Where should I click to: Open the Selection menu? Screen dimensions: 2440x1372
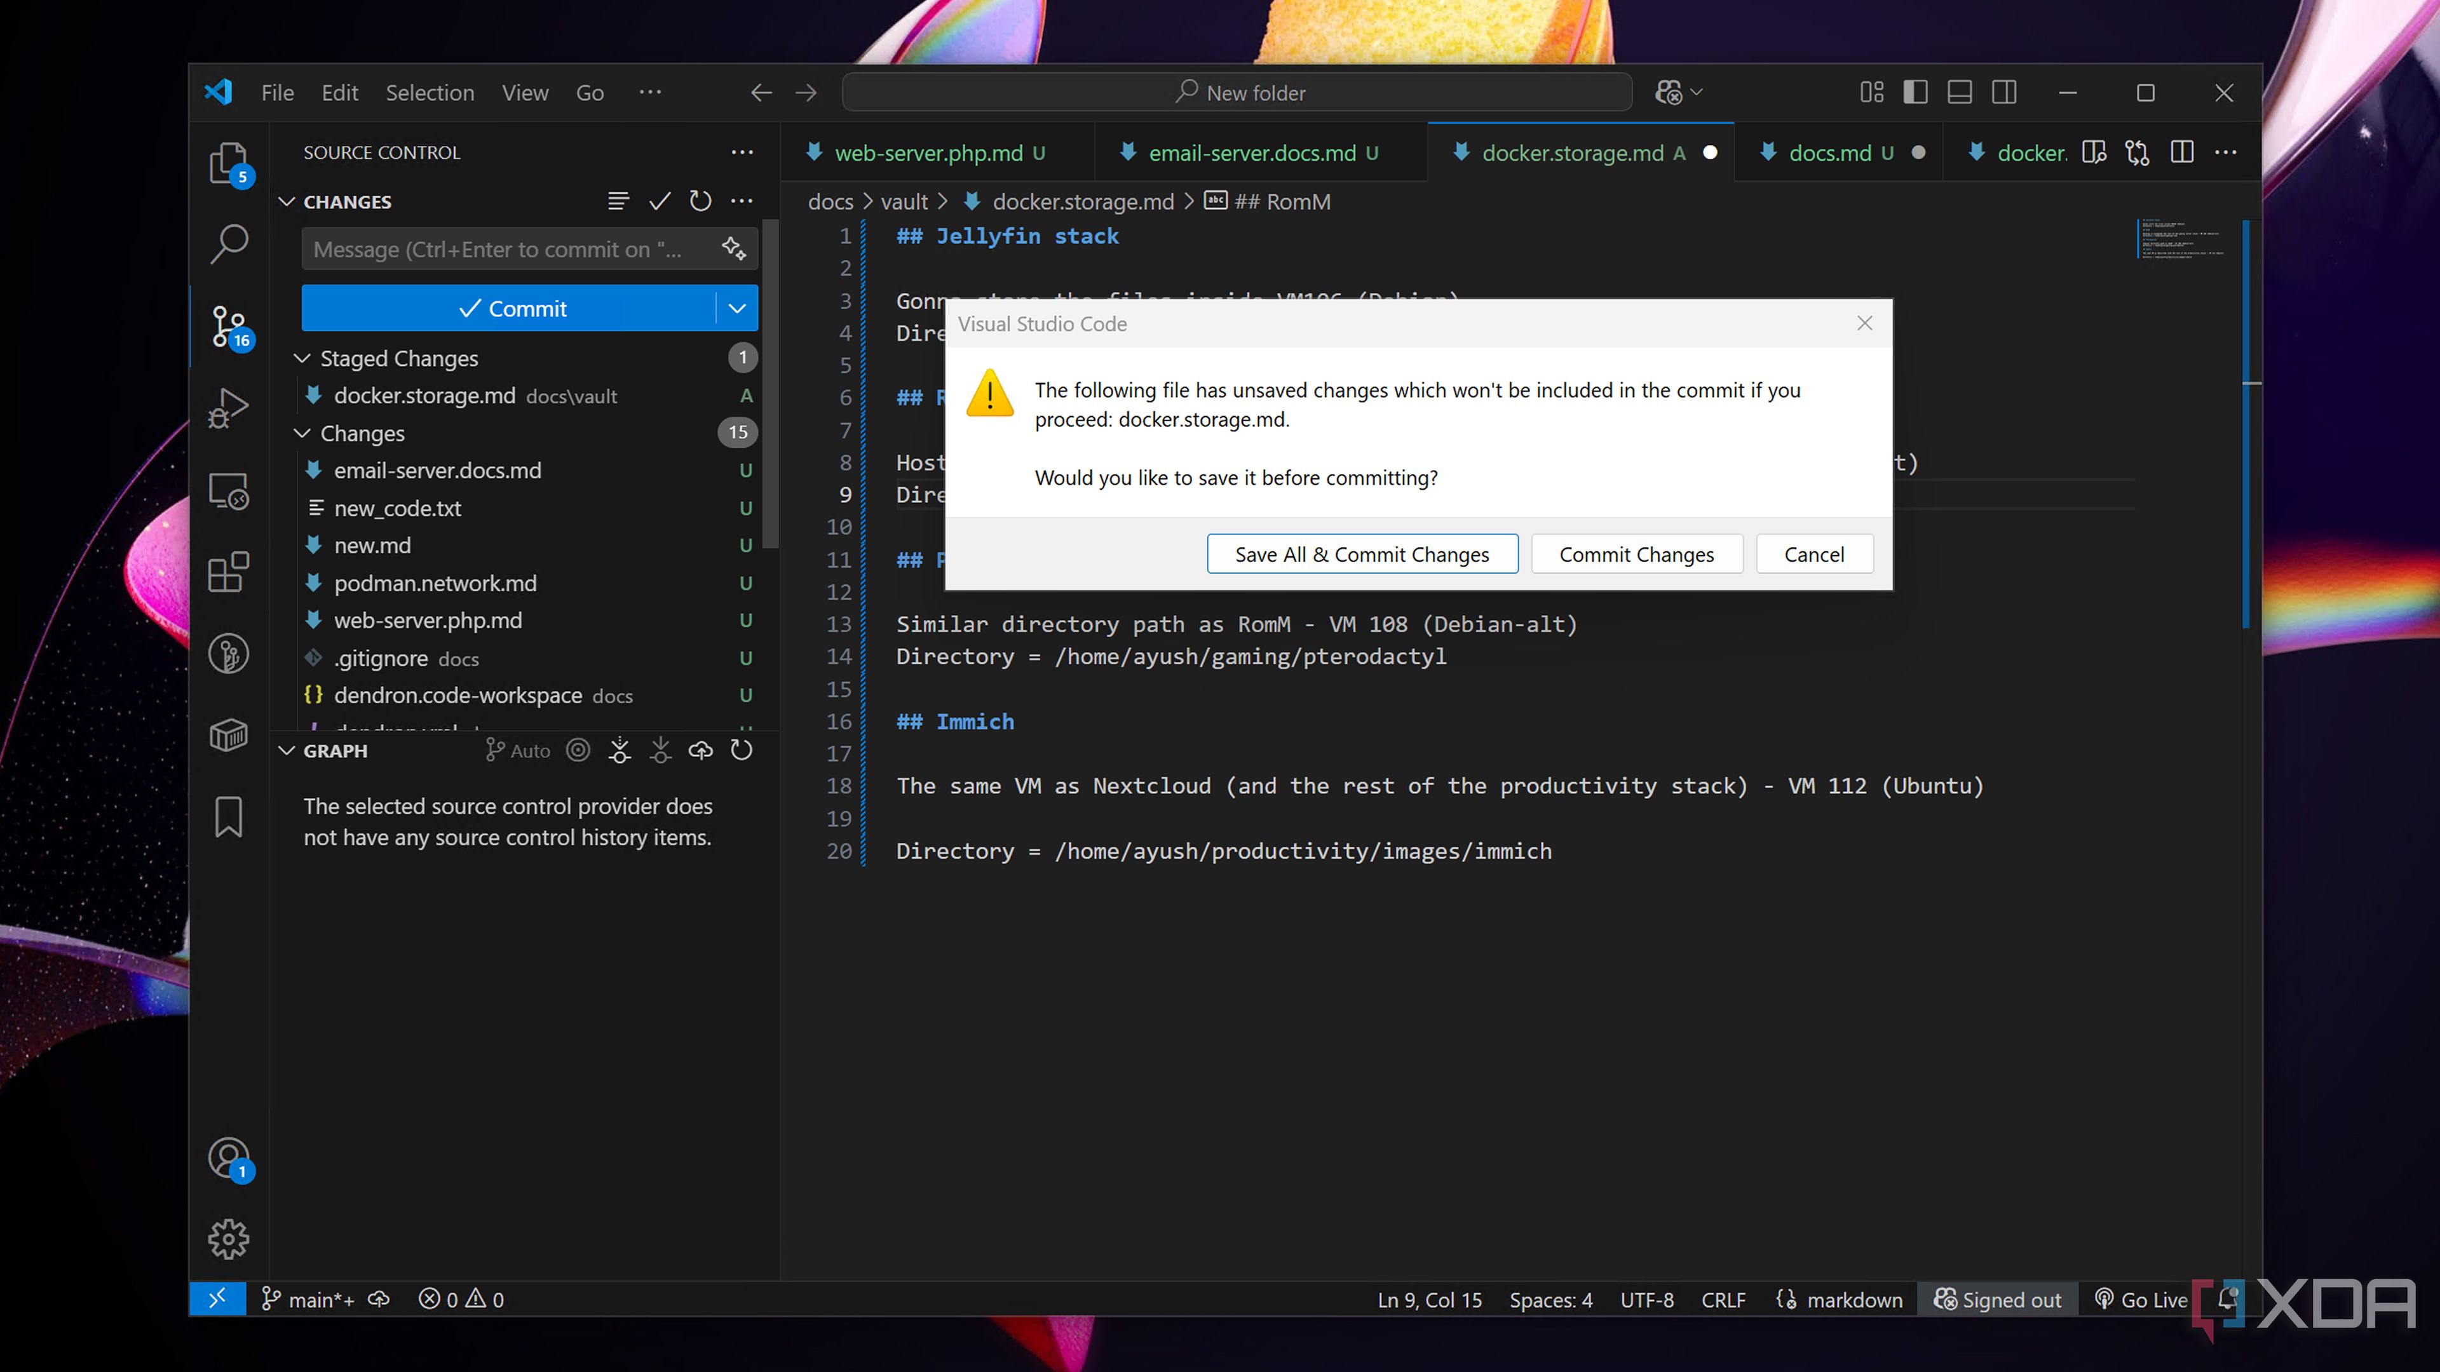click(x=430, y=93)
